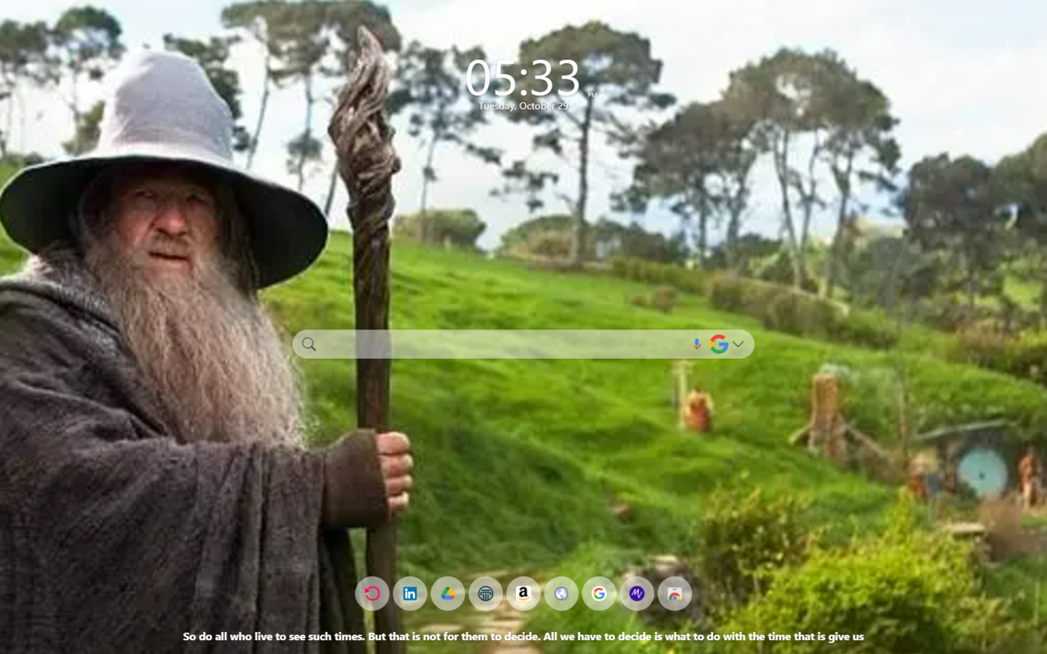Viewport: 1047px width, 654px height.
Task: Click the magnifier search icon
Action: tap(308, 344)
